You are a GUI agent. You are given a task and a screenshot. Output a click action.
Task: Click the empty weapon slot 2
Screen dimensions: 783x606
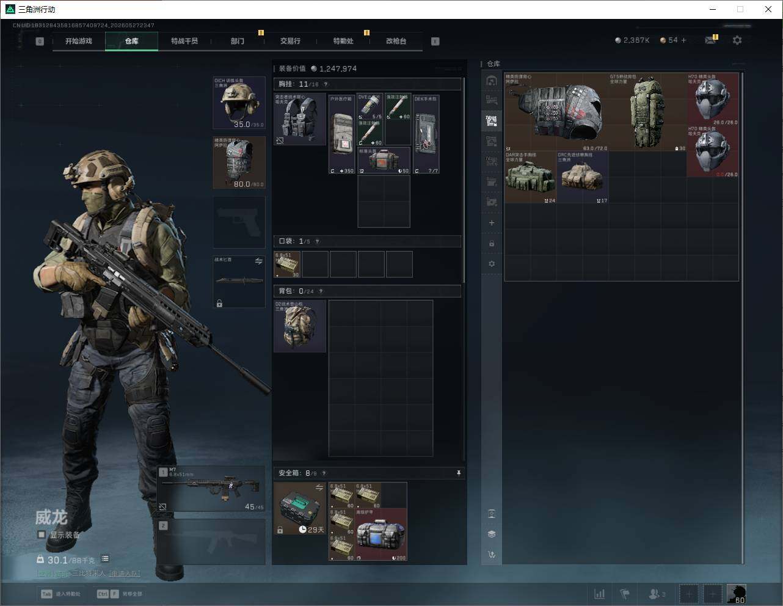click(211, 541)
